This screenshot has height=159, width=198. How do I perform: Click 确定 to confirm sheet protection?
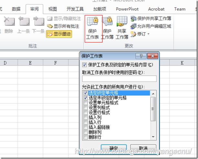(x=114, y=148)
